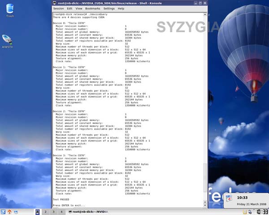Minimize the Konsole window
269x215 pixels.
pyautogui.click(x=195, y=3)
